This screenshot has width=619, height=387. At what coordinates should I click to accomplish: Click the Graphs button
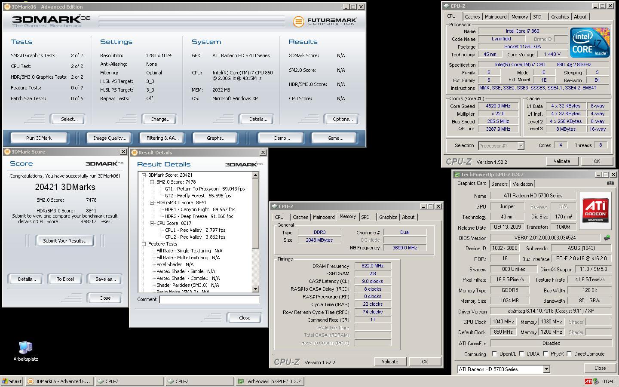pos(216,138)
